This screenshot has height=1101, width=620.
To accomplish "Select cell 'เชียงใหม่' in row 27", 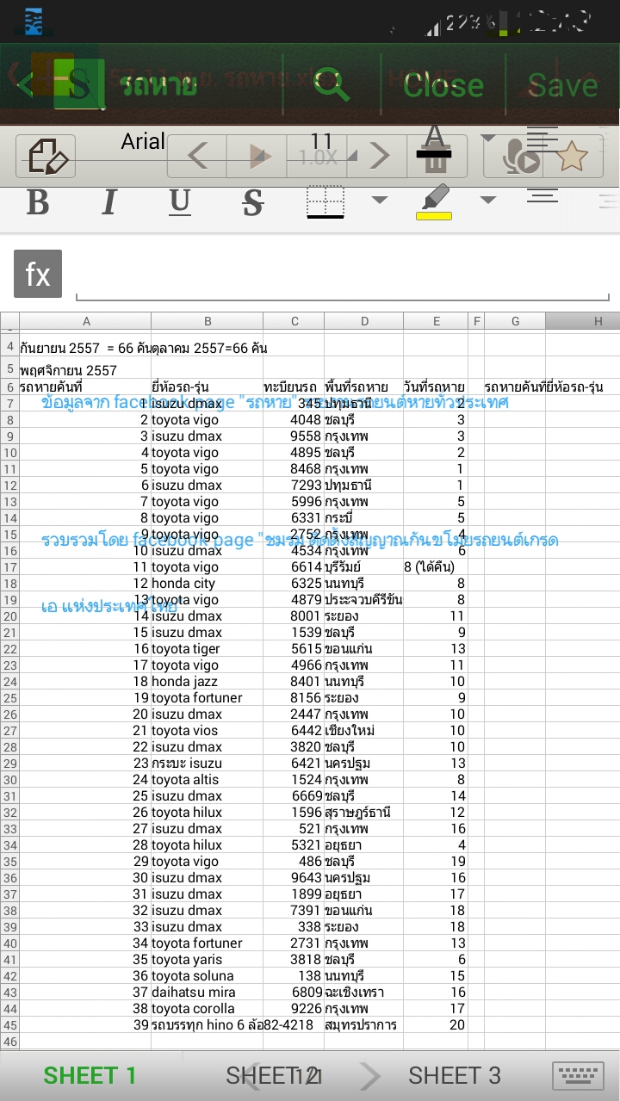I will 364,731.
